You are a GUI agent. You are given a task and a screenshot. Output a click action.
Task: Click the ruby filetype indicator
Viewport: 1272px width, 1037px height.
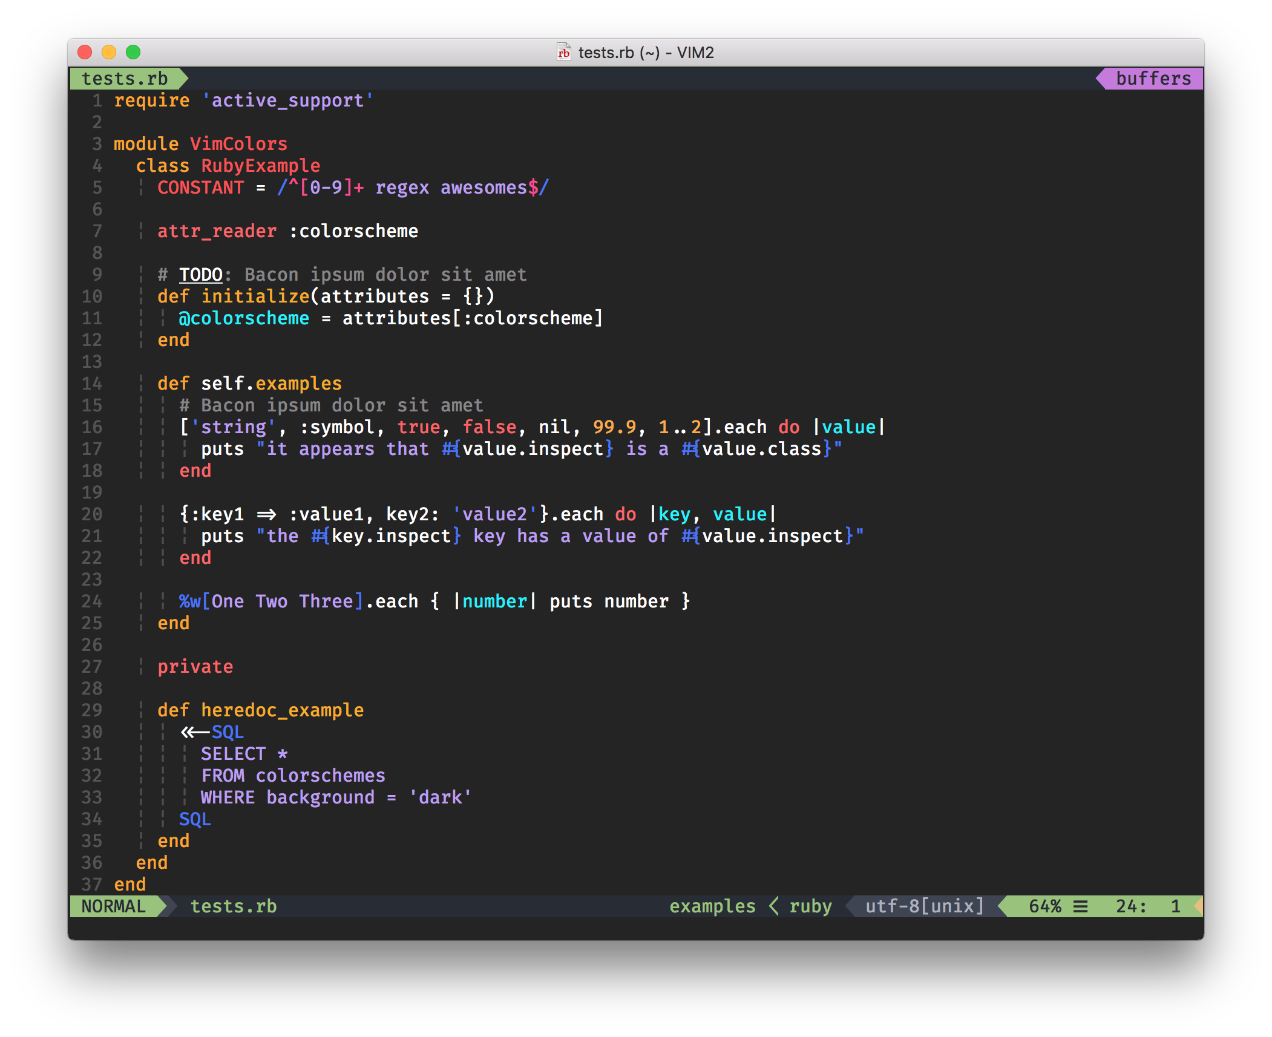coord(810,906)
